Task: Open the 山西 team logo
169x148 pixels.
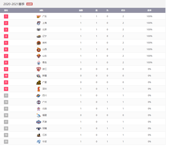Action: 39,50
